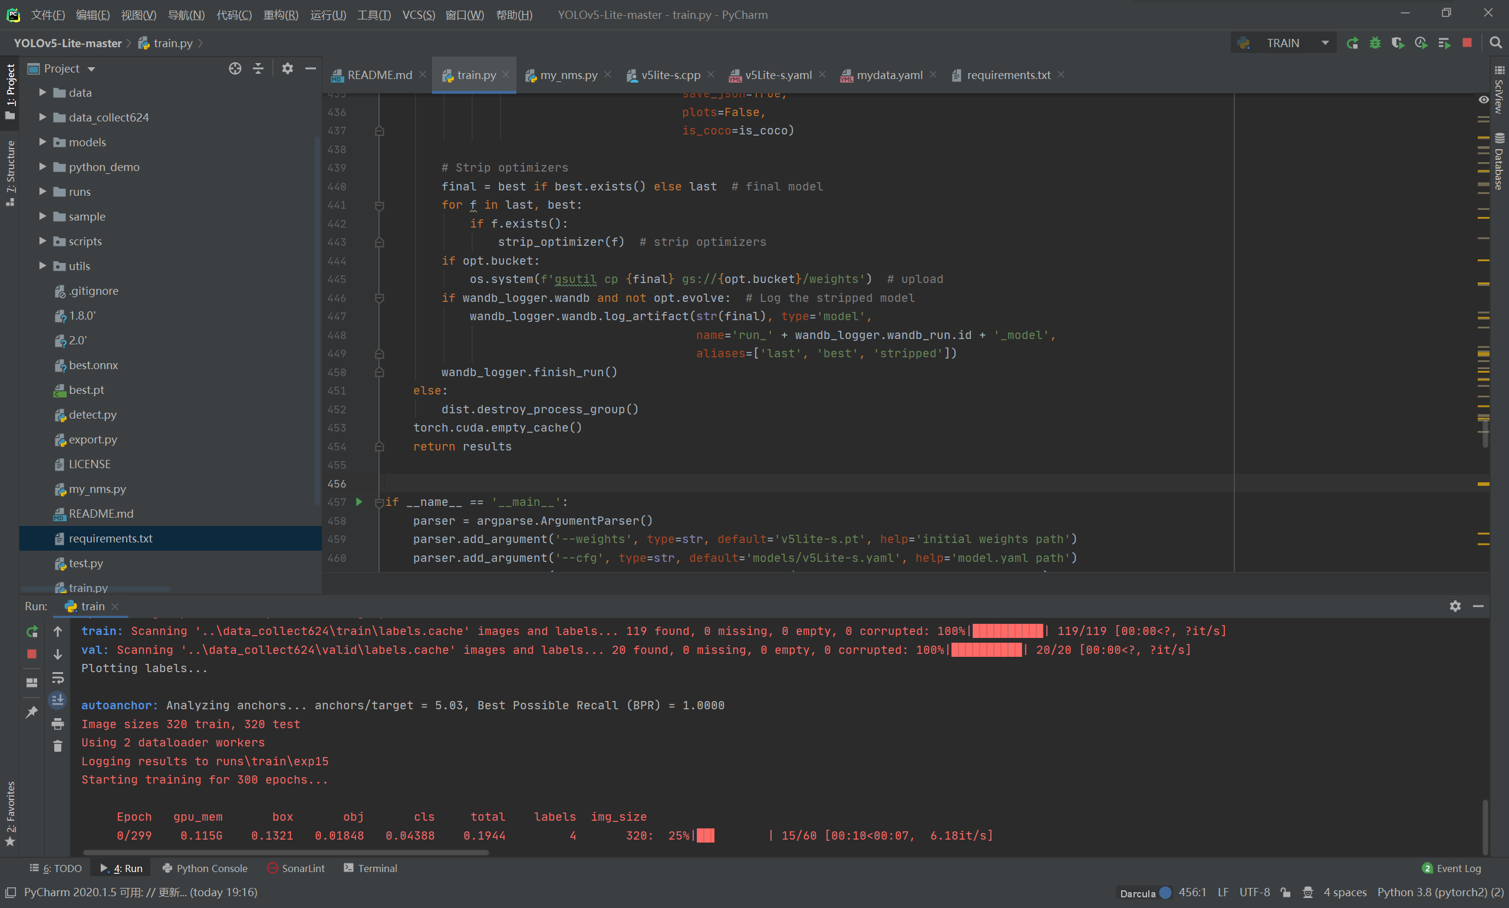This screenshot has width=1509, height=908.
Task: Toggle soft-wrap in Run console
Action: click(x=58, y=677)
